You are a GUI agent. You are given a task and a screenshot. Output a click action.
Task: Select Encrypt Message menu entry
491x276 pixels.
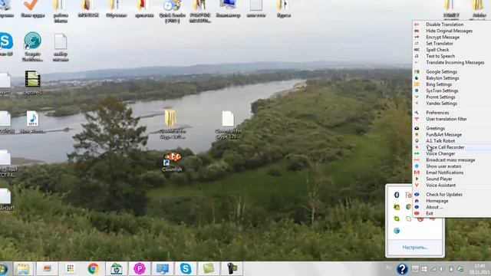443,37
